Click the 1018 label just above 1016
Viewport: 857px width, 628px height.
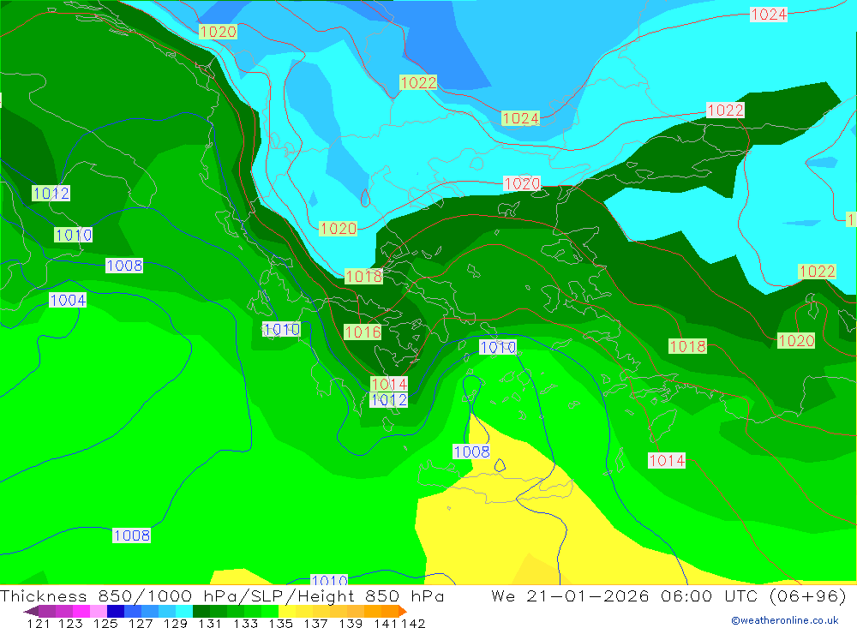363,277
